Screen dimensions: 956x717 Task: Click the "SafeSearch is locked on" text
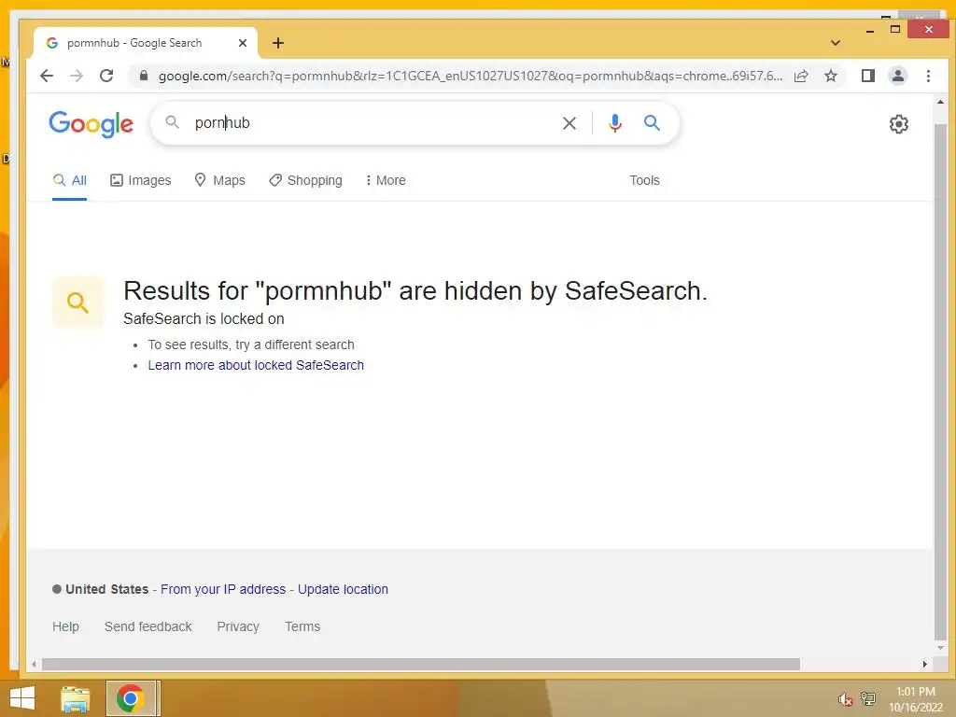point(204,319)
